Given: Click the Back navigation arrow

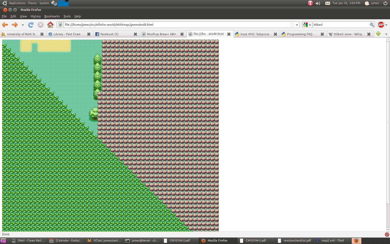Looking at the screenshot, I should 5,25.
